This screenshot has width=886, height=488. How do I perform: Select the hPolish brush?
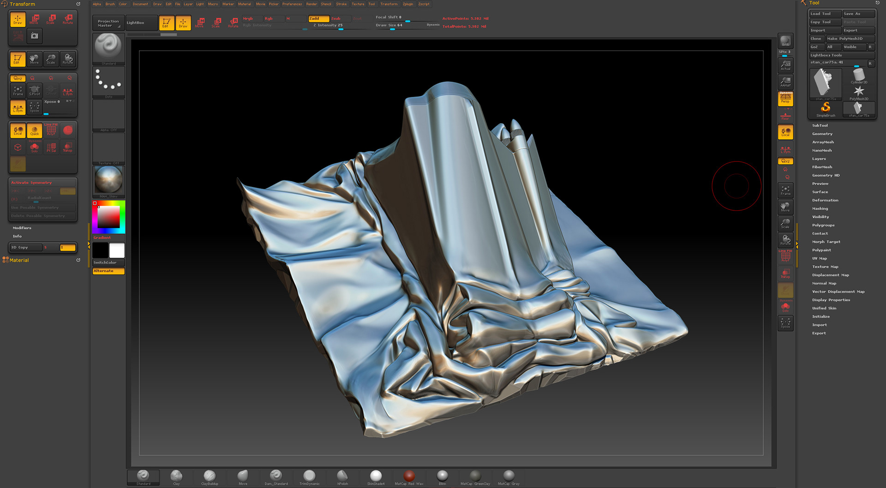(342, 477)
